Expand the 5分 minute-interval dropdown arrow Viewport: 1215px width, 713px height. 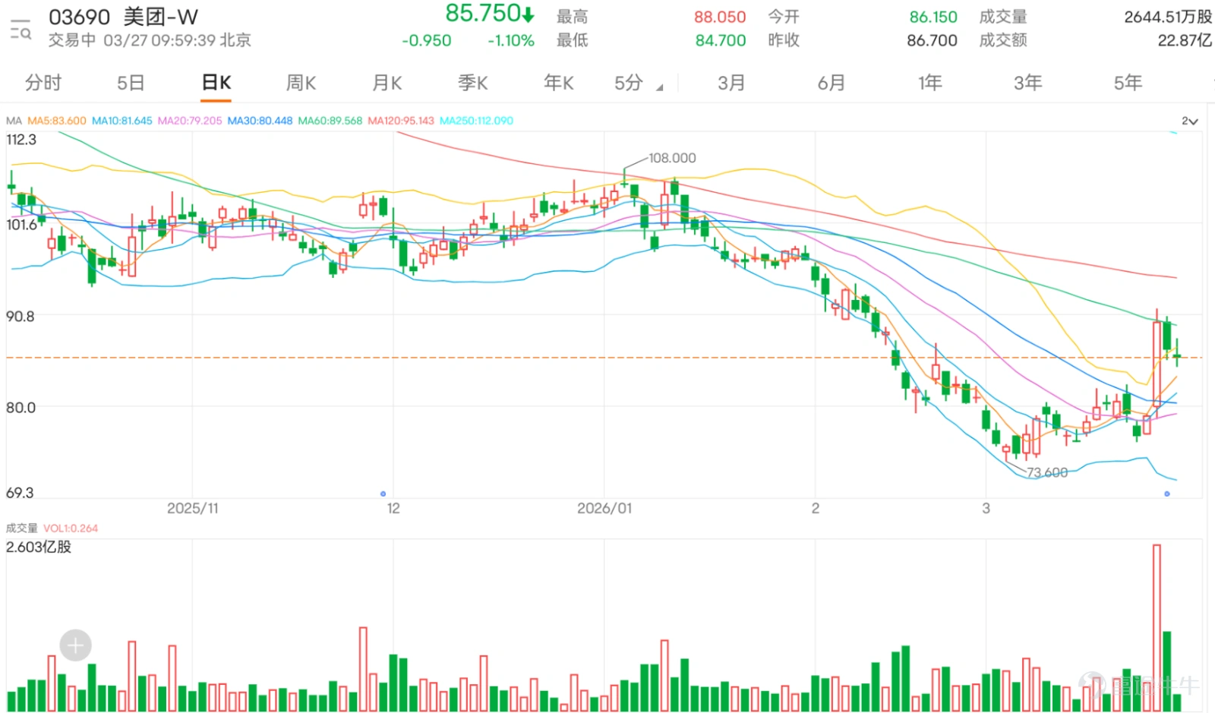659,87
